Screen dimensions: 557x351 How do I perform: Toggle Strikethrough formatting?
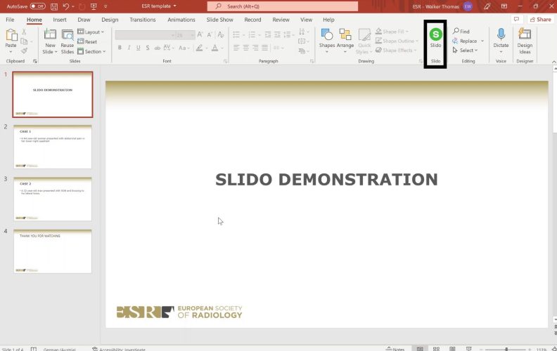coord(157,48)
